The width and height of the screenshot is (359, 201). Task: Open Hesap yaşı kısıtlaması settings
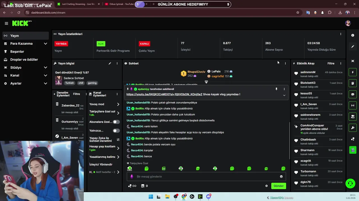coord(104,148)
